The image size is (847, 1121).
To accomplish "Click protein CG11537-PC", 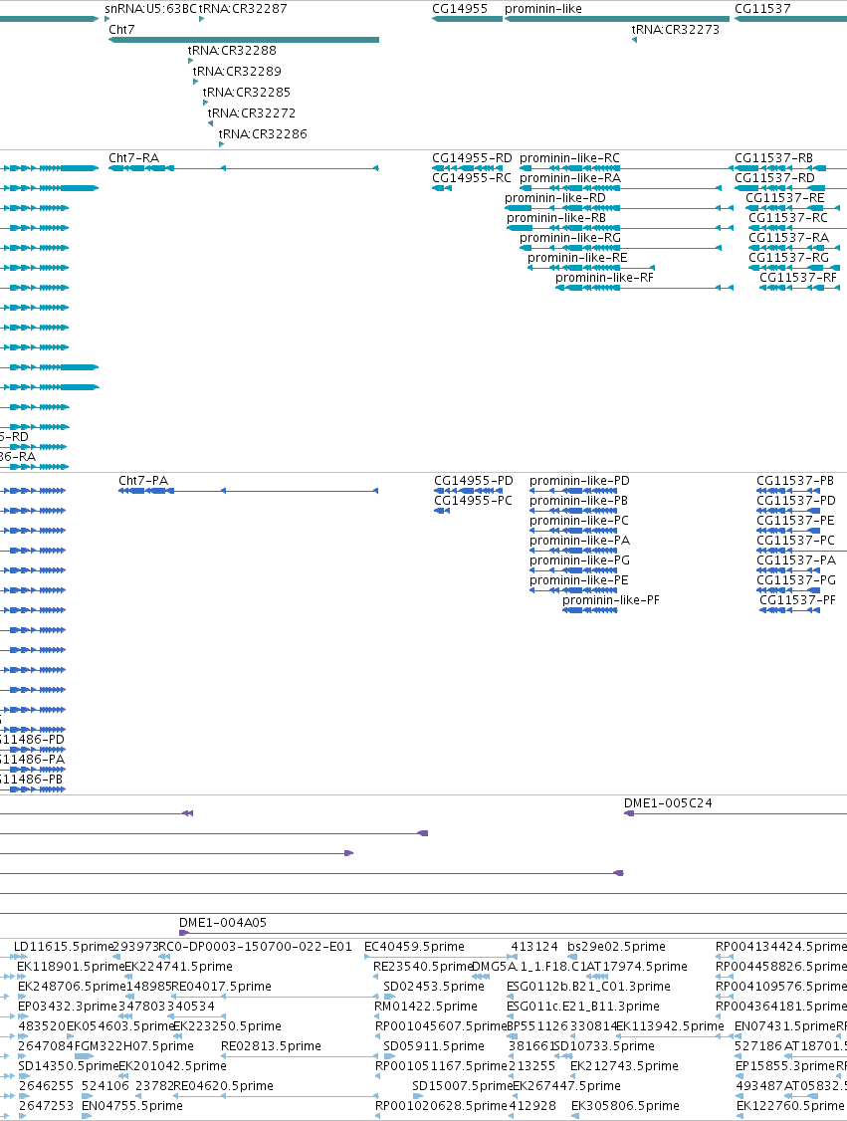I will (x=795, y=542).
